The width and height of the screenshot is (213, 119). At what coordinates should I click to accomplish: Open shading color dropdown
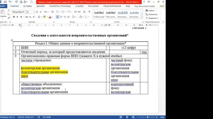(x=83, y=17)
